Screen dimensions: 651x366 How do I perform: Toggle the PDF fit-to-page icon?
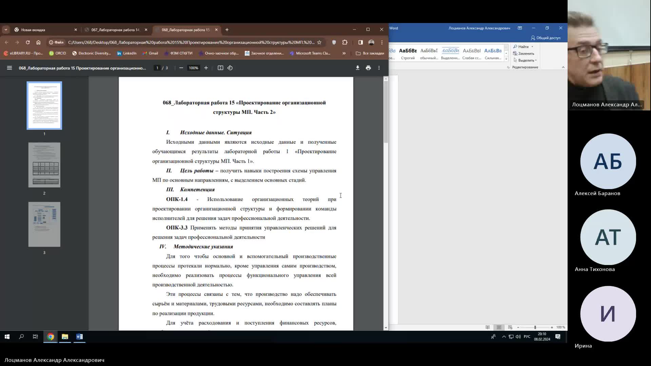coord(220,68)
